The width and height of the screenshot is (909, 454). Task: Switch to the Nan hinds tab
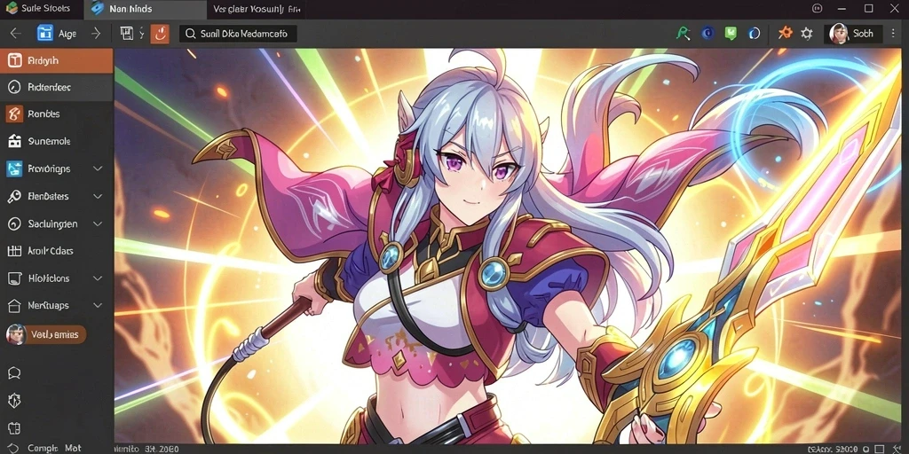point(145,9)
